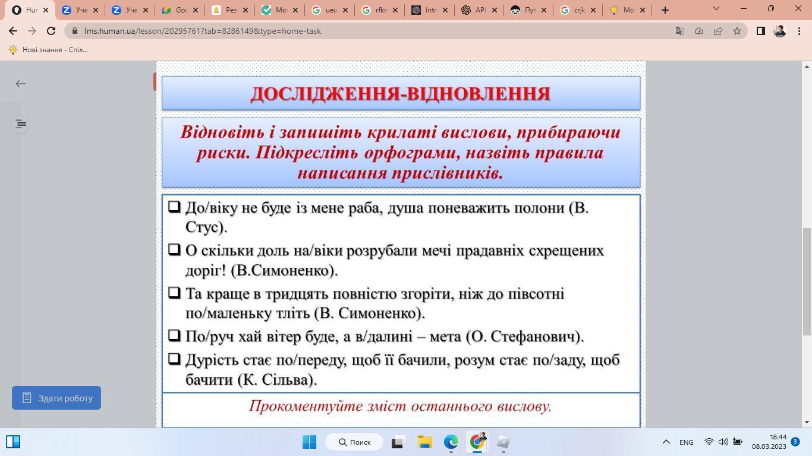Open the browser side panel icon

760,31
